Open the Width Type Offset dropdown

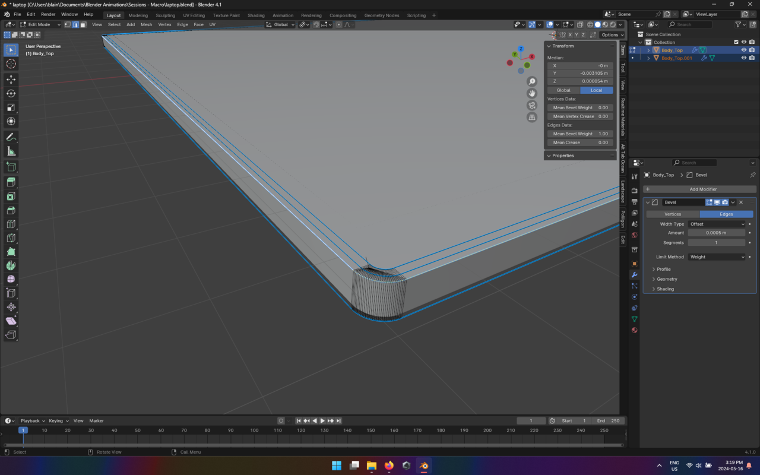point(717,224)
